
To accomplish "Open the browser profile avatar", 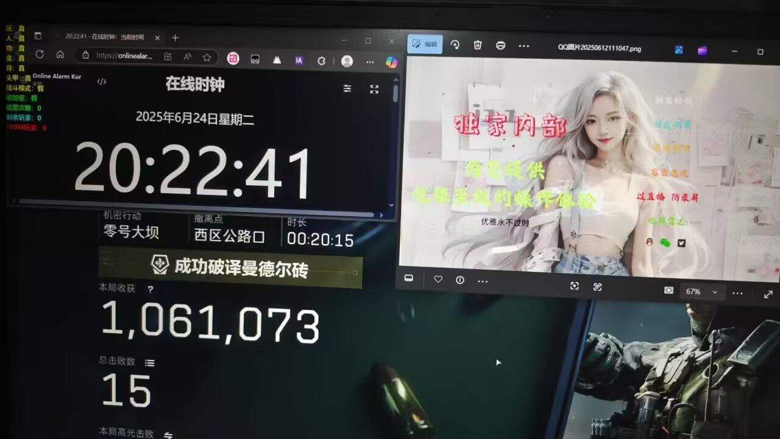I will pos(347,61).
